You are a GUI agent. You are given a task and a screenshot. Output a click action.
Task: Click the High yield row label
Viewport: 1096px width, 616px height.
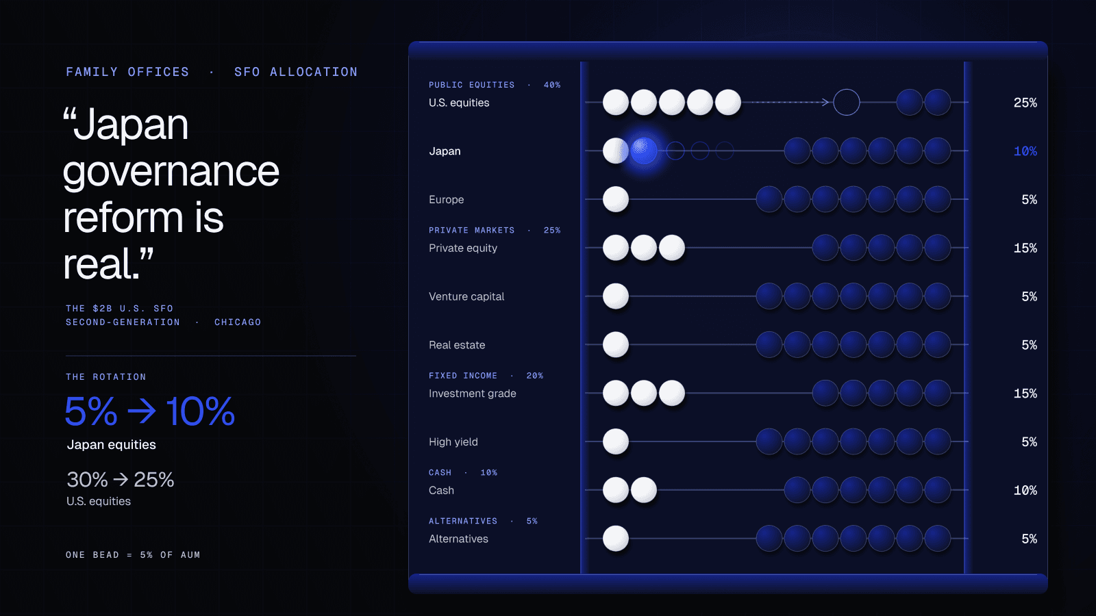[x=453, y=442]
